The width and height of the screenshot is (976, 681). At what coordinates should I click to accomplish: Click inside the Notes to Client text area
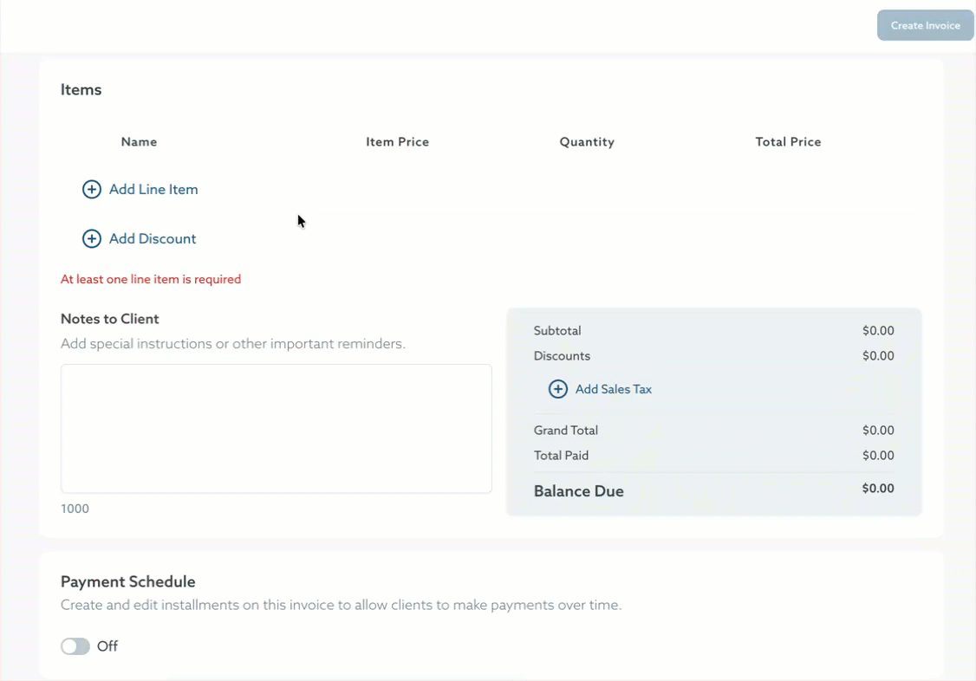276,428
